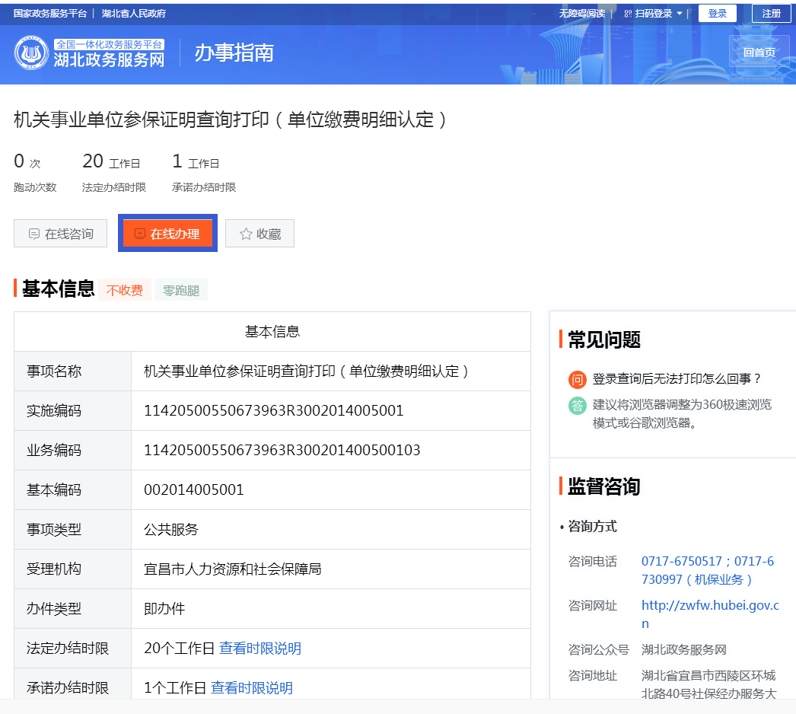Start the 在线办理 online application

[168, 234]
